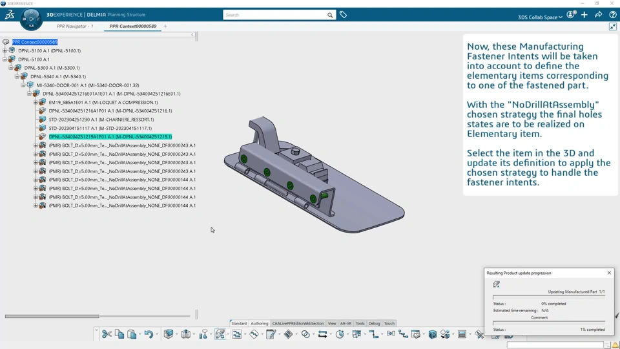Click the update icon in progress dialog

click(x=496, y=284)
